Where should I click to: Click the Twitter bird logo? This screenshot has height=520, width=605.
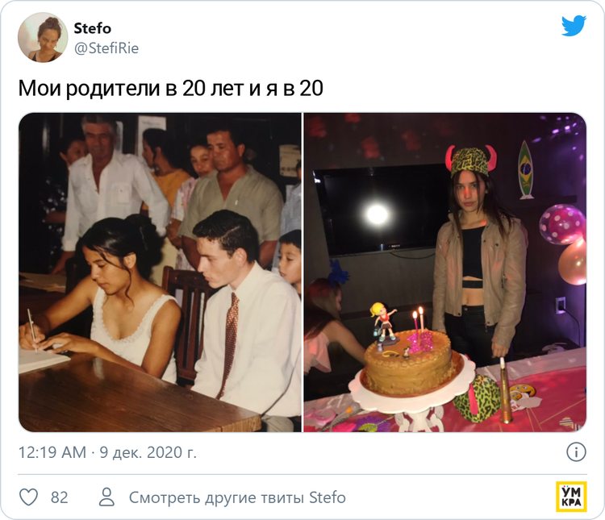(x=574, y=26)
